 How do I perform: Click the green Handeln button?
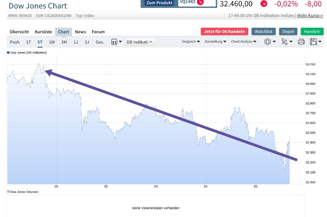(312, 31)
